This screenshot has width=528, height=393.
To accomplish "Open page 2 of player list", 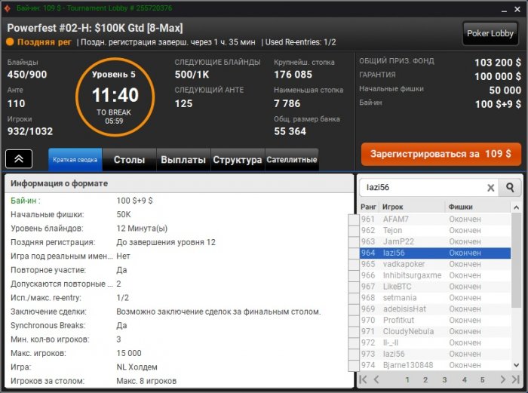I will coord(425,380).
